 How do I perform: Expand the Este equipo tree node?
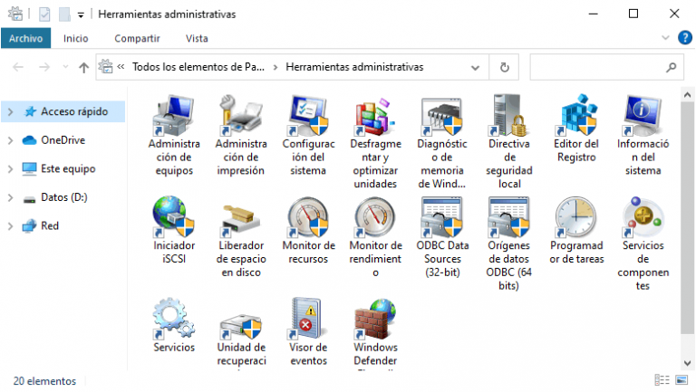coord(10,169)
